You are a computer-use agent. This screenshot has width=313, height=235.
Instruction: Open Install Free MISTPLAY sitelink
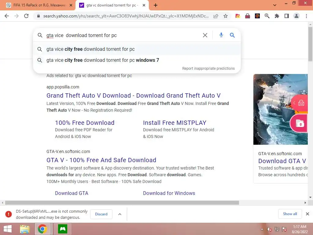click(175, 123)
